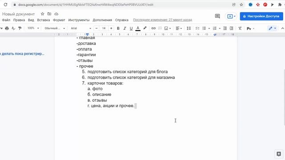This screenshot has width=285, height=160.
Task: Click list item 'карточки товаров:'
Action: (x=105, y=83)
